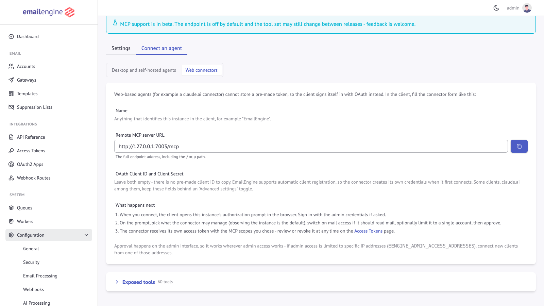The image size is (544, 306).
Task: Open the admin user avatar menu
Action: (527, 8)
